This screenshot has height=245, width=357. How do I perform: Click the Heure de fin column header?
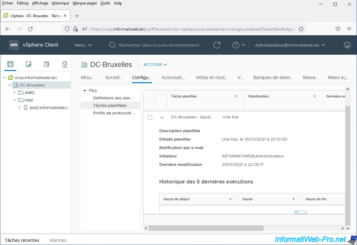point(316,199)
